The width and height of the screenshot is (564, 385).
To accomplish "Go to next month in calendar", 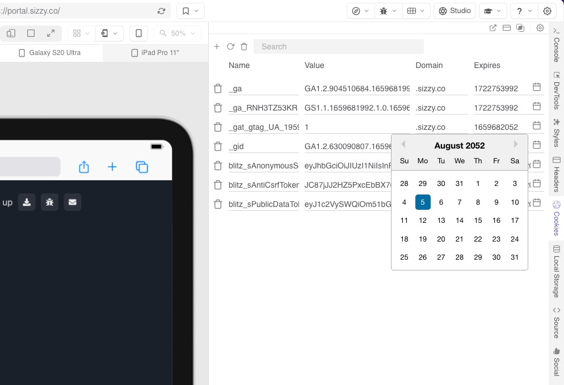I will coord(516,145).
